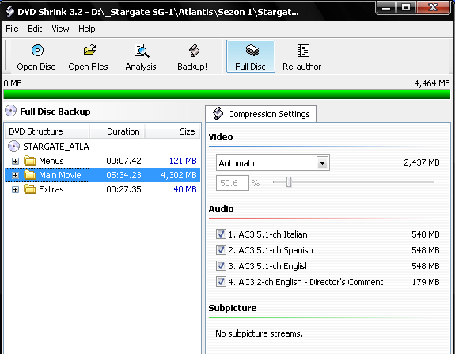Switch to Re-author mode
Image resolution: width=455 pixels, height=354 pixels.
tap(301, 56)
